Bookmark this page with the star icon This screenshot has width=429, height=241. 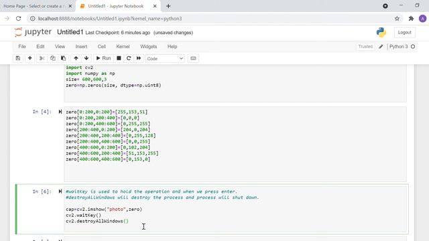[397, 19]
